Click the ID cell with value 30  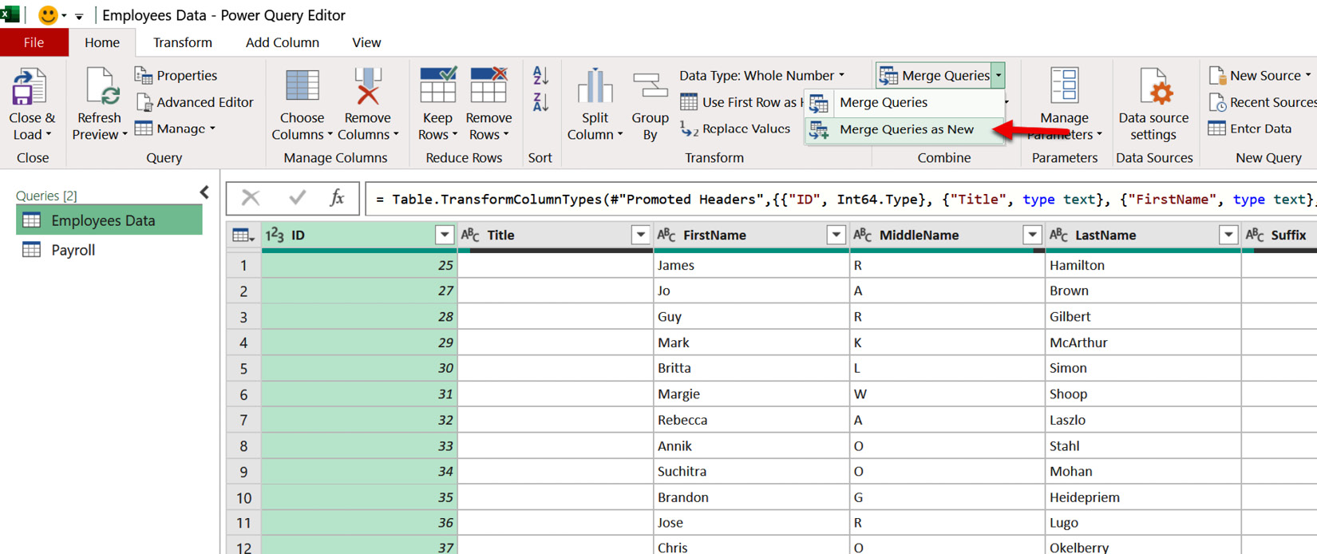pos(359,368)
